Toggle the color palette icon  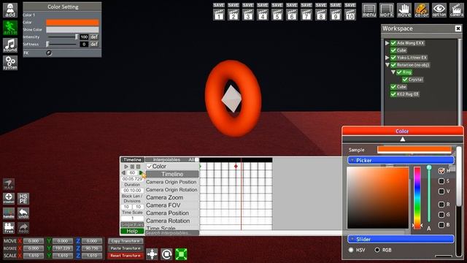(422, 10)
